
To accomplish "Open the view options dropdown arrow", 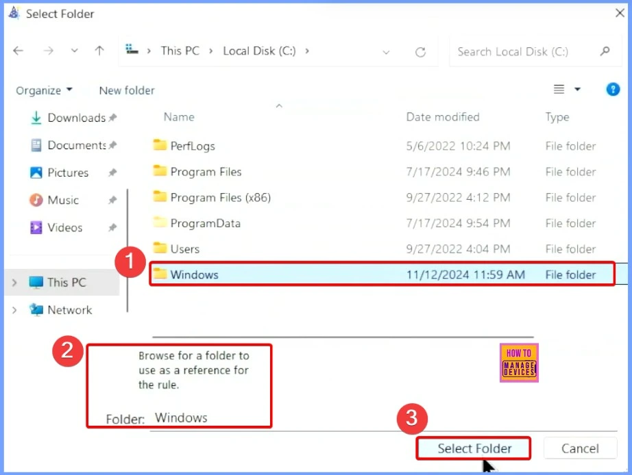I will (577, 90).
